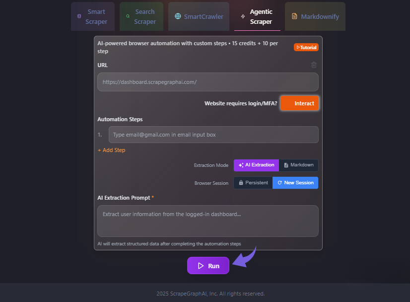410x302 pixels.
Task: Click the Search Scraper magnifier icon
Action: click(128, 16)
